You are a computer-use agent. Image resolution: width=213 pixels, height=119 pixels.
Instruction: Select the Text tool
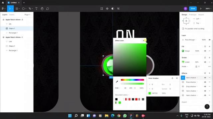(36, 9)
